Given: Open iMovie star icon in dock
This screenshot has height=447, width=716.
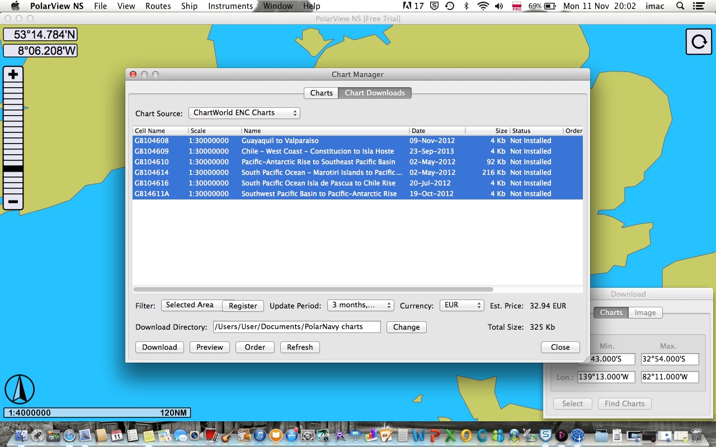Looking at the screenshot, I should [340, 435].
